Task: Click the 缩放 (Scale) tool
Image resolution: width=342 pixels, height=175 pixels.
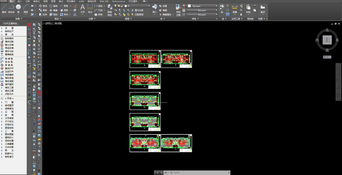Action: pos(54,15)
